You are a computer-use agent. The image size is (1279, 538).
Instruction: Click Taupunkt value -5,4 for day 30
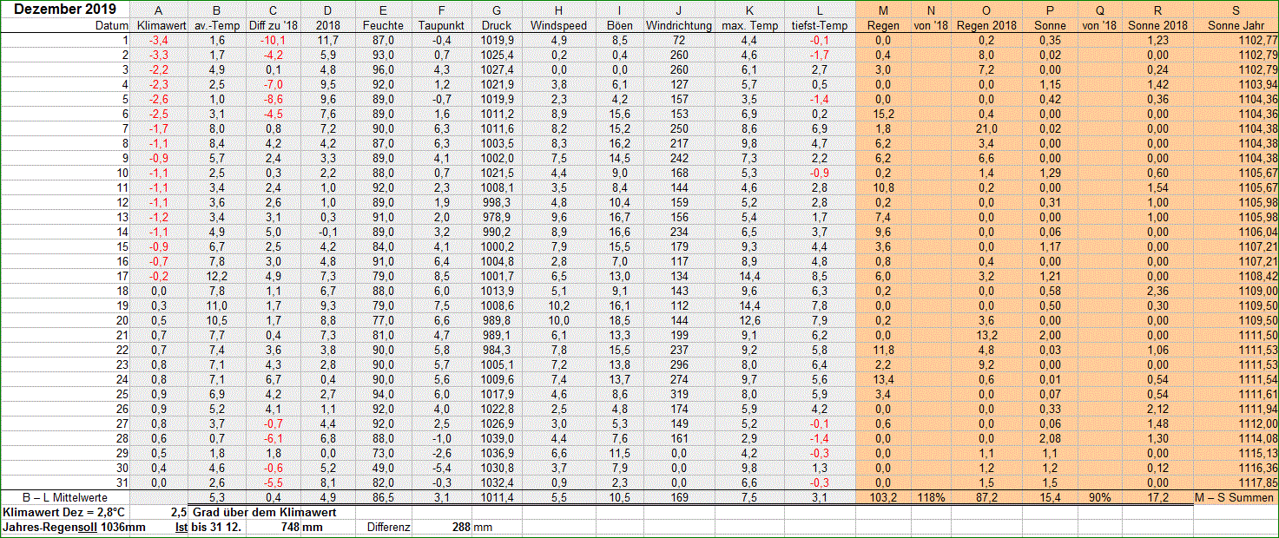click(x=440, y=468)
